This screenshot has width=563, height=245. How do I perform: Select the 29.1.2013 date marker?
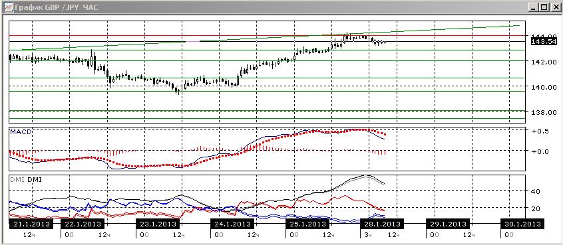coord(448,224)
